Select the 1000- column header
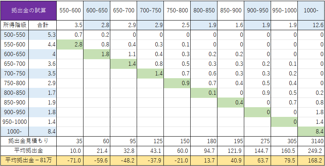Viewport: 325px width, 166px height. 311,11
